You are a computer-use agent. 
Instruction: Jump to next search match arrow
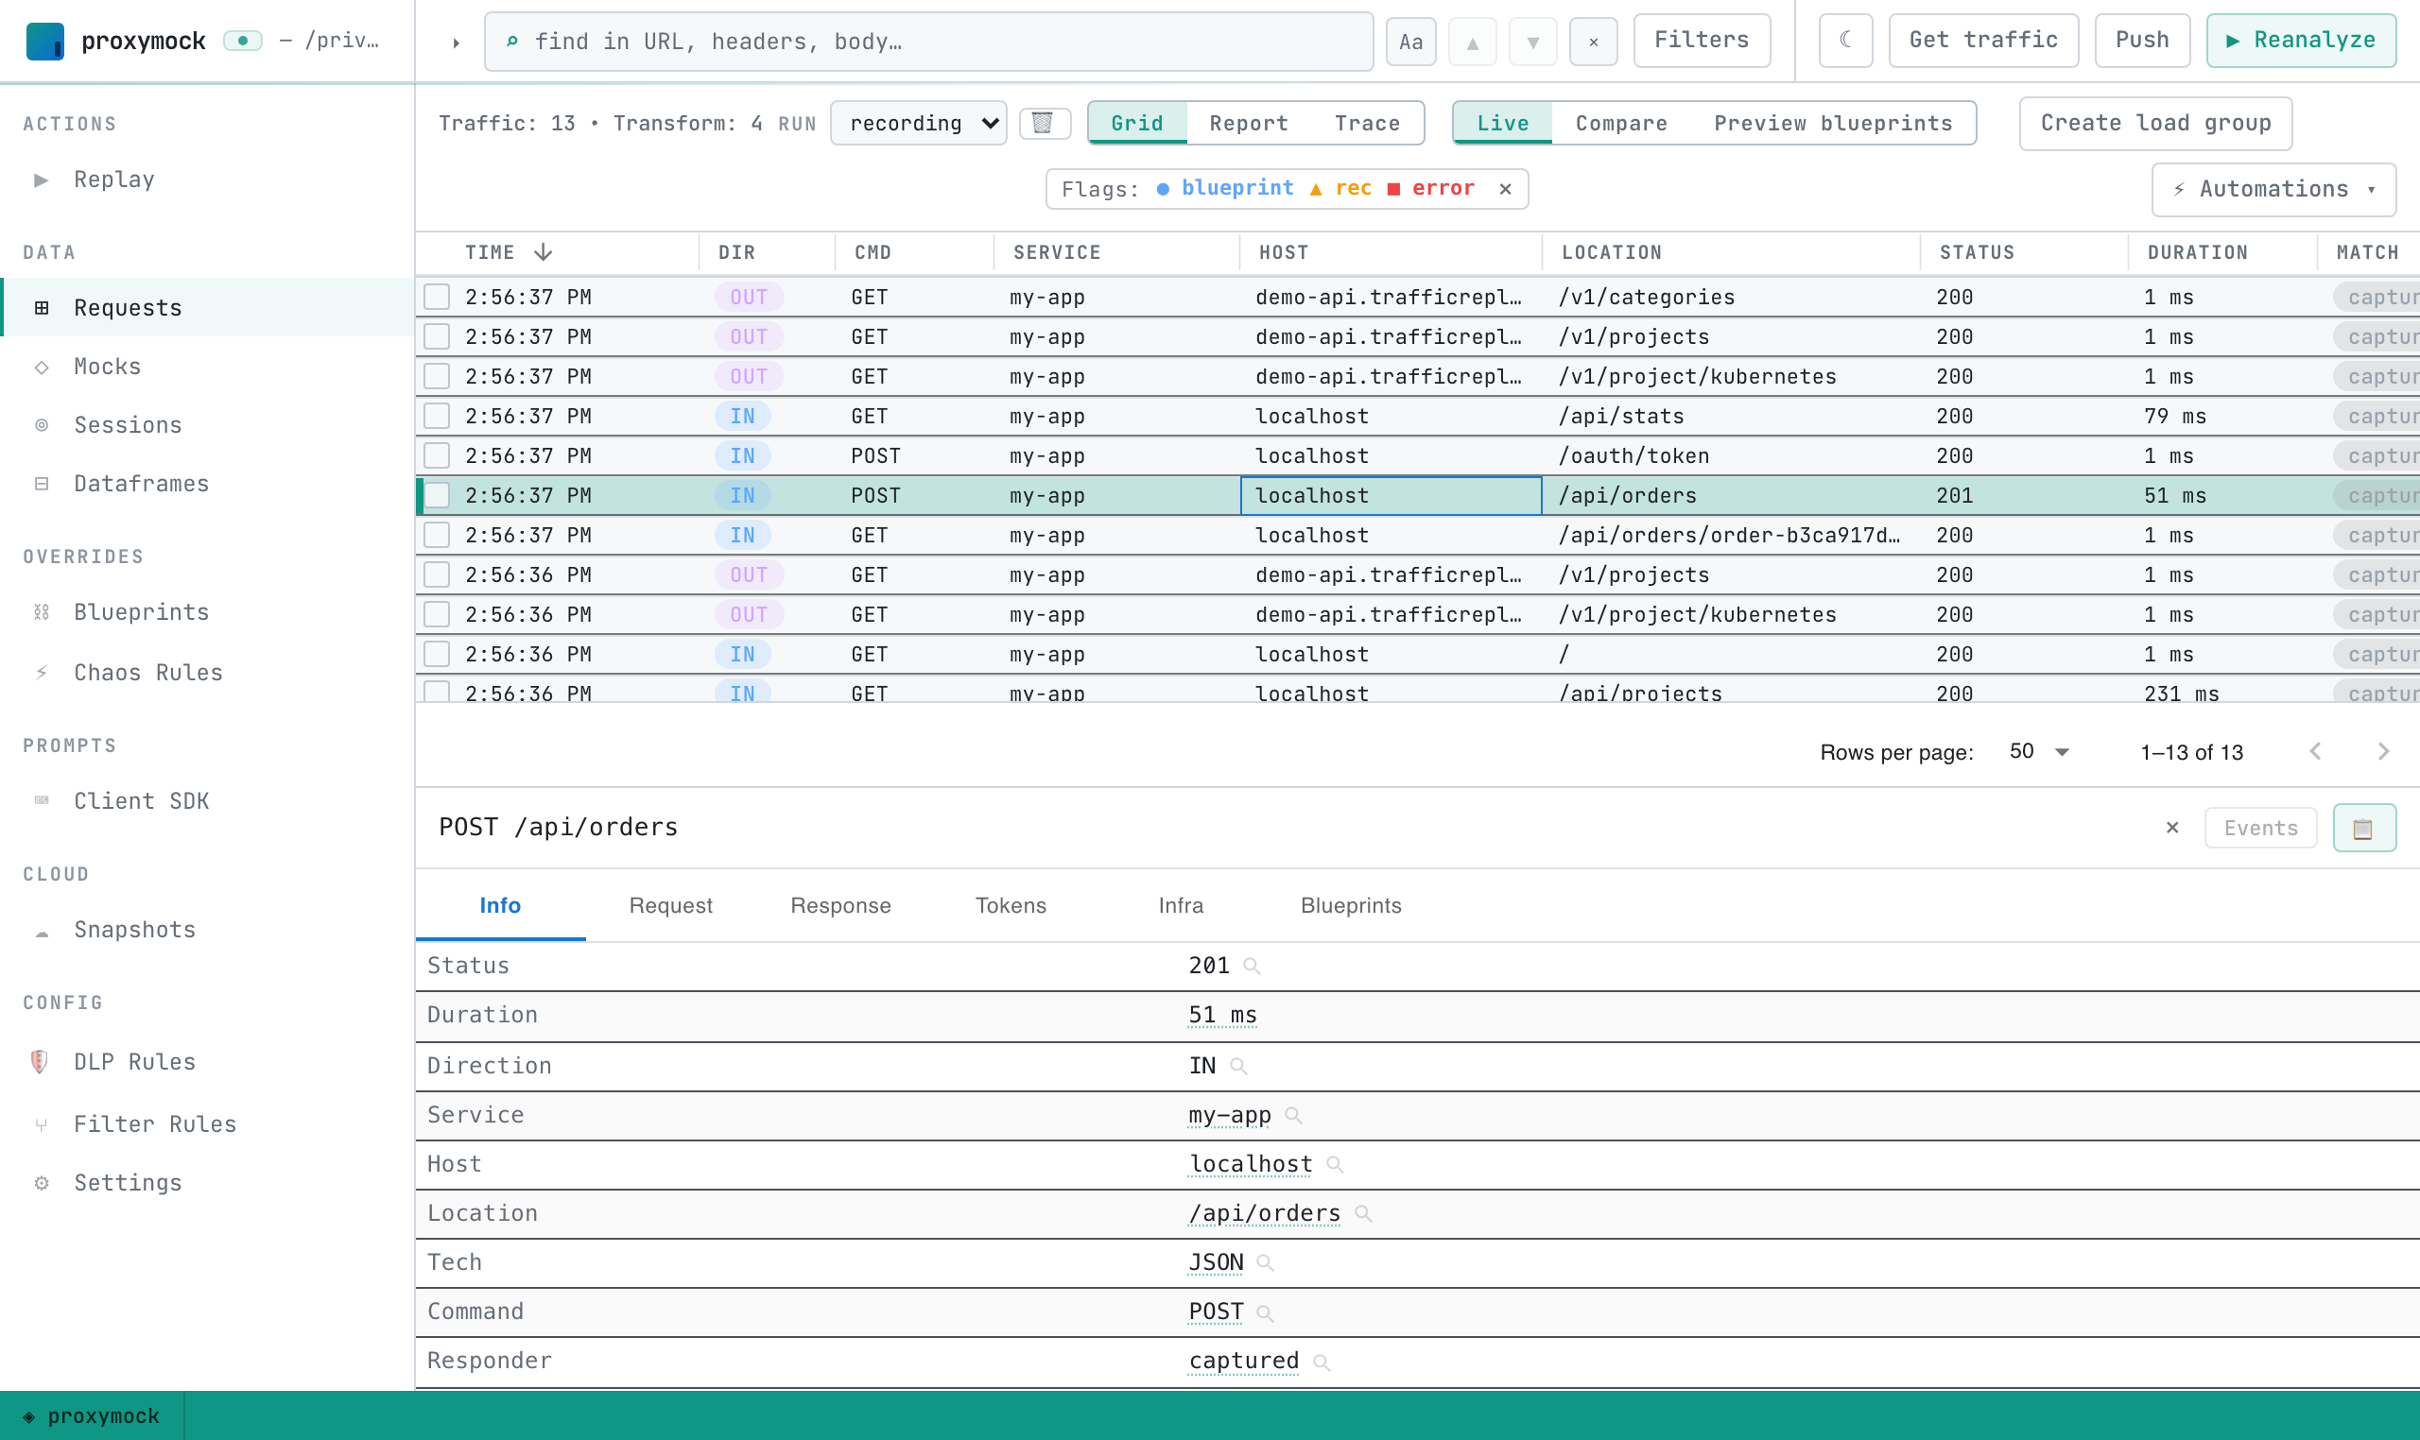coord(1532,42)
